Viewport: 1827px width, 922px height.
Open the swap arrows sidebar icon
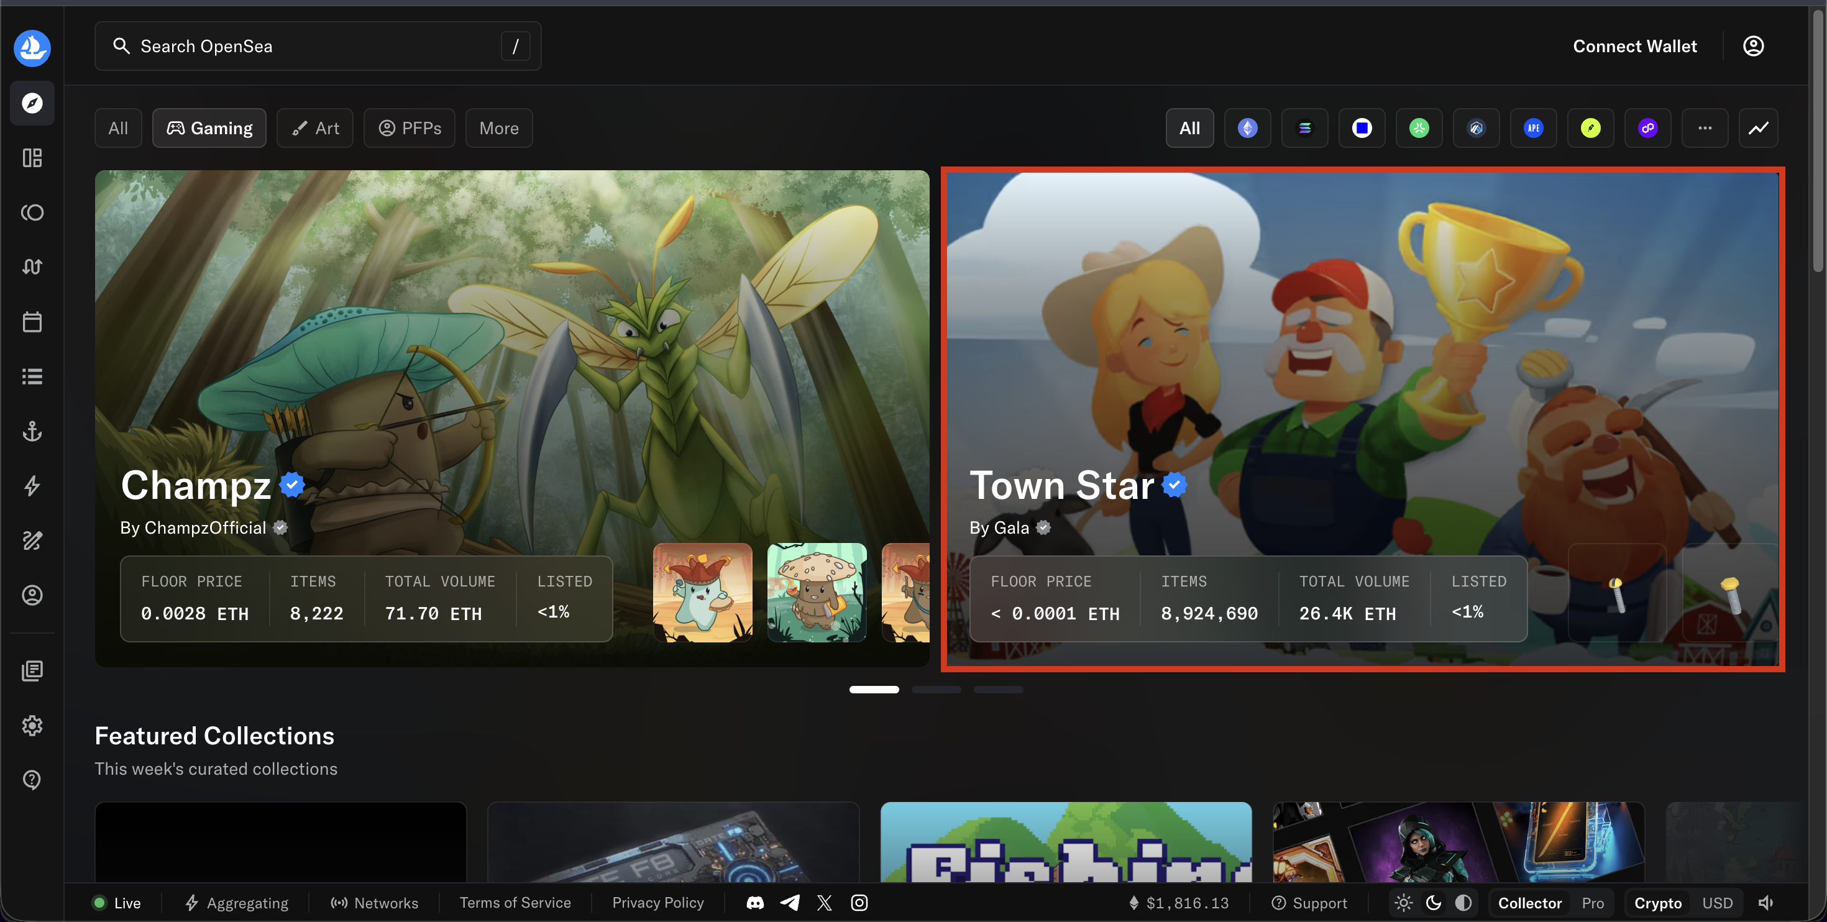pos(32,267)
